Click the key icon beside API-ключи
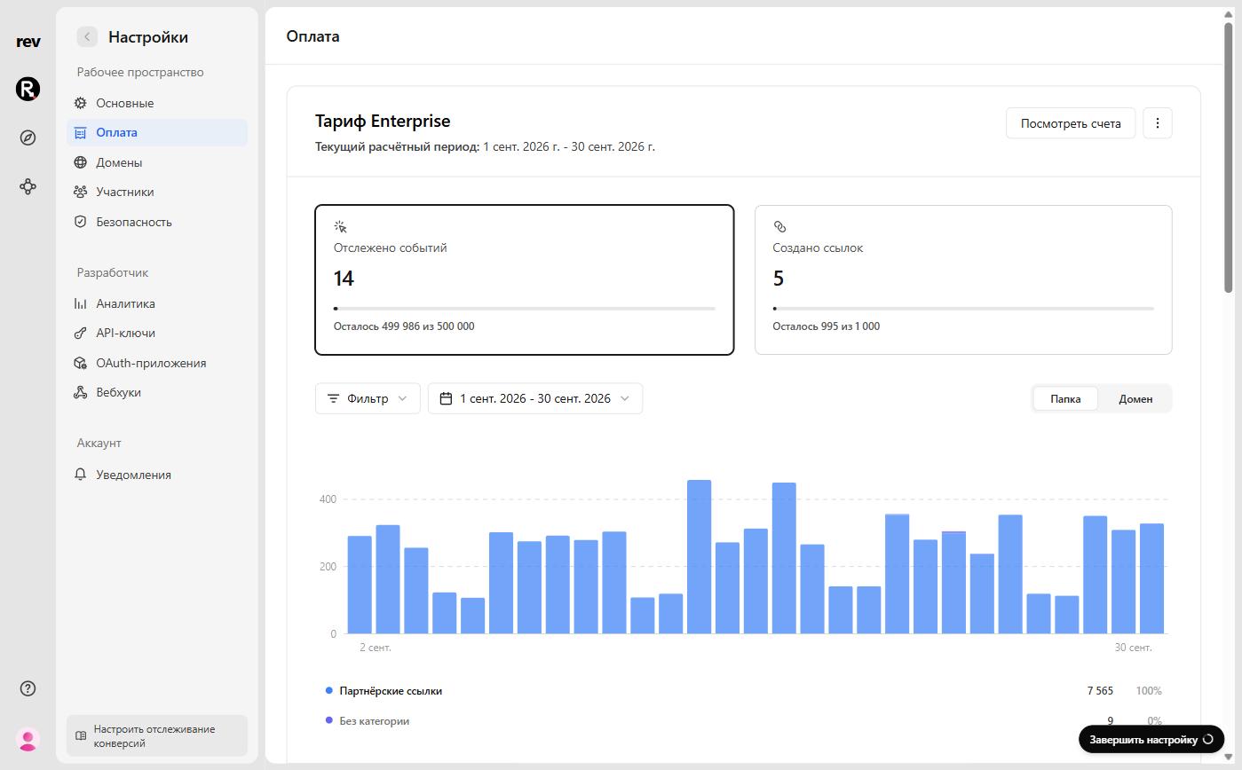Screen dimensions: 1242x770 [x=81, y=333]
